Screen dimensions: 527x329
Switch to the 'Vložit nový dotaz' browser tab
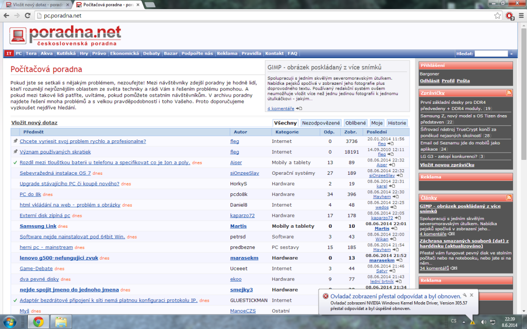(x=37, y=5)
